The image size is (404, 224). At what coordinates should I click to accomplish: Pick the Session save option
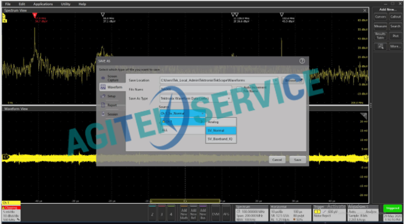pyautogui.click(x=111, y=114)
